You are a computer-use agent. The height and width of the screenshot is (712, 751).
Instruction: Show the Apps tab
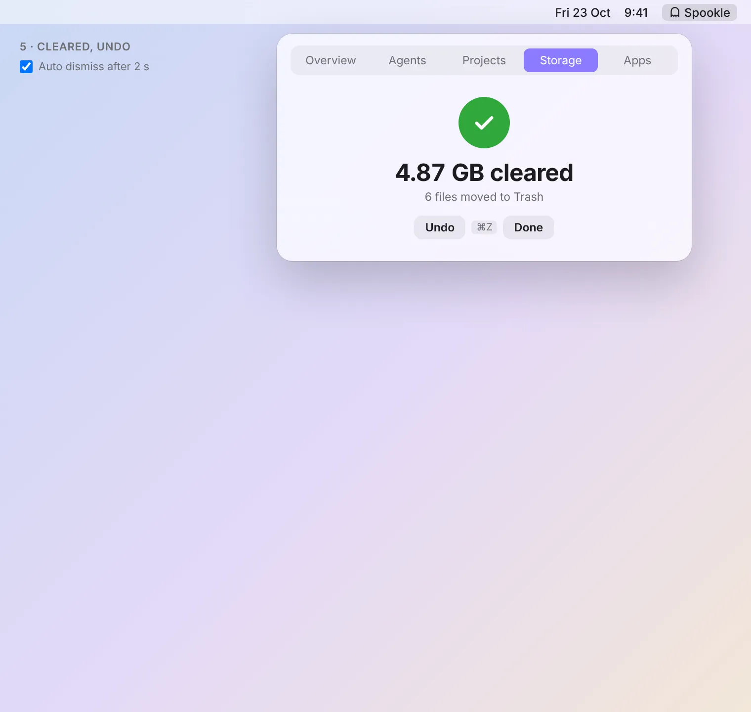[637, 60]
